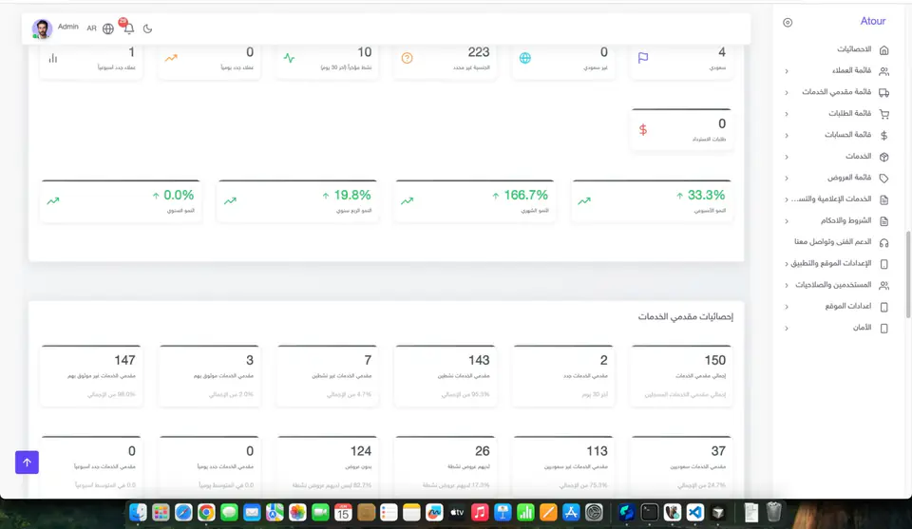Click the 113 non-Saudi providers value
Image resolution: width=912 pixels, height=529 pixels.
[597, 451]
